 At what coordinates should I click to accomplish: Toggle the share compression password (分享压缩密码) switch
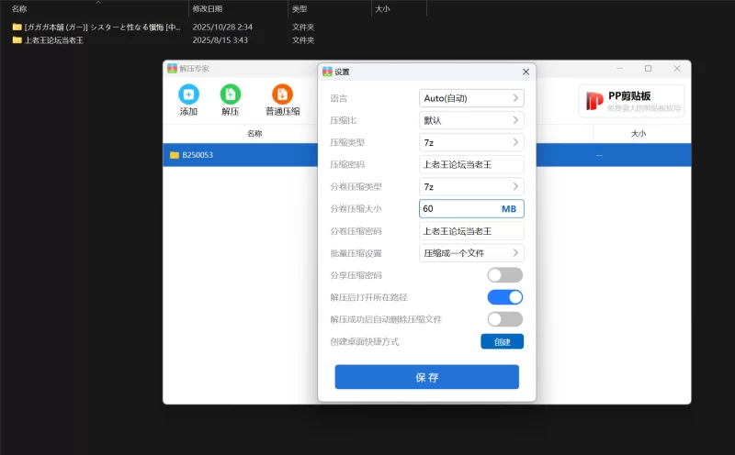(x=504, y=275)
